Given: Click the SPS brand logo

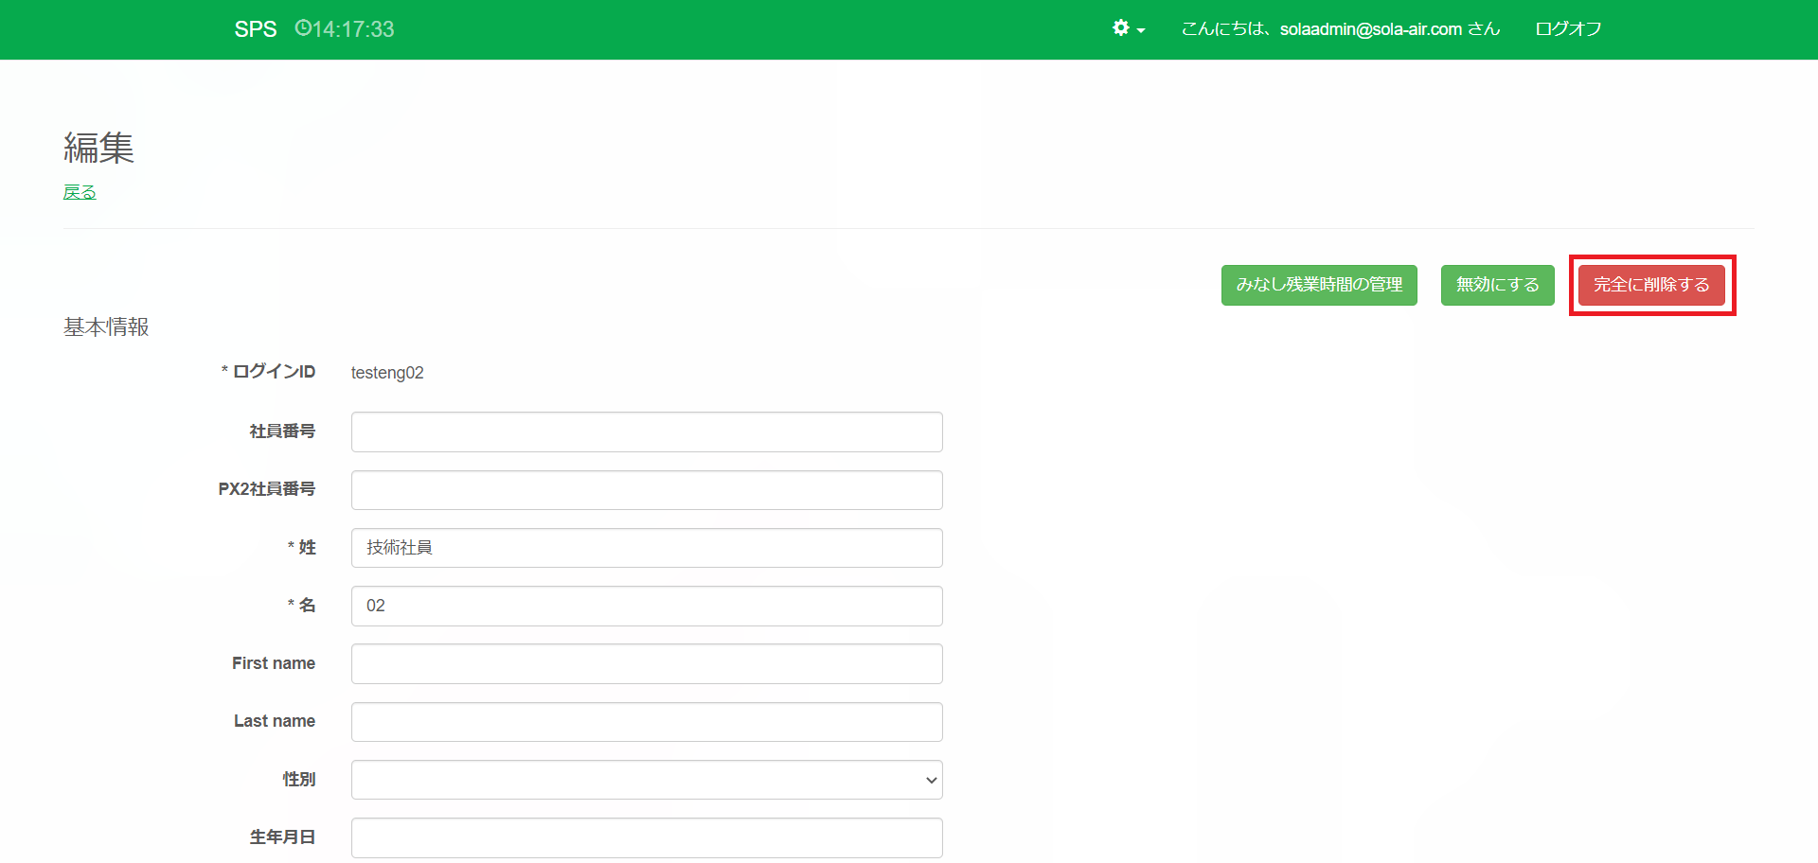Looking at the screenshot, I should click(x=256, y=29).
